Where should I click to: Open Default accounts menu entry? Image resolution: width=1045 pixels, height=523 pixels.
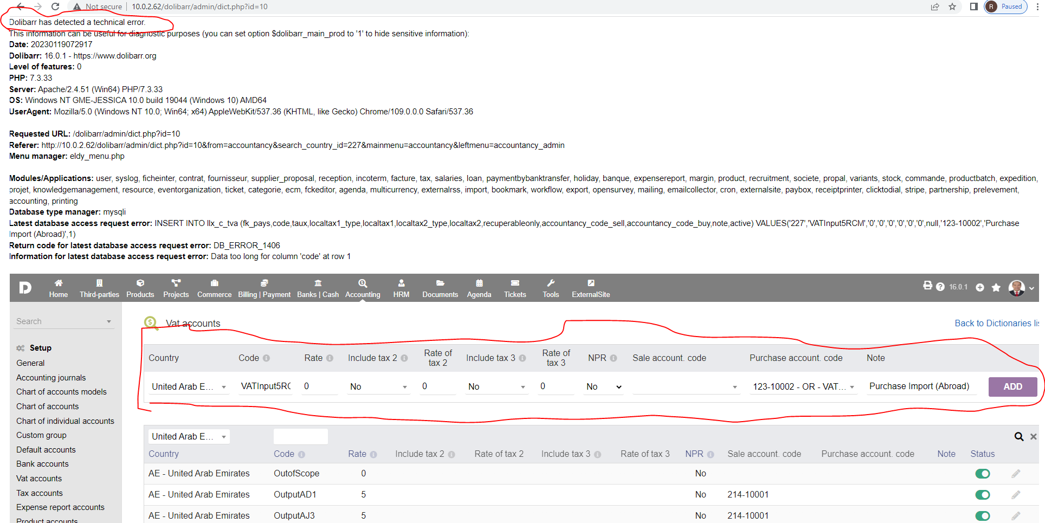pos(46,450)
